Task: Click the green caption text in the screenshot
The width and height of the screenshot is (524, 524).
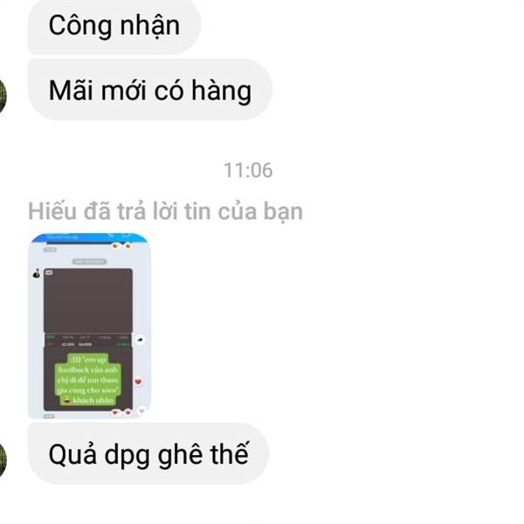Action: [88, 380]
